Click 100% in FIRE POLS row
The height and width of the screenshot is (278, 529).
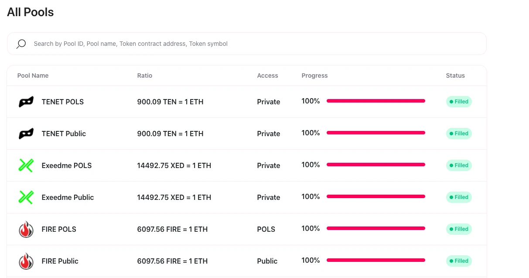(x=311, y=228)
